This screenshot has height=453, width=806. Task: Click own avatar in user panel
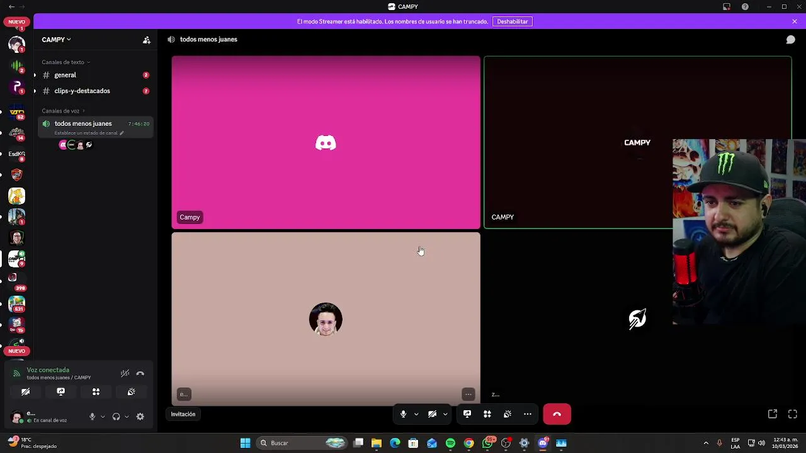pos(17,417)
